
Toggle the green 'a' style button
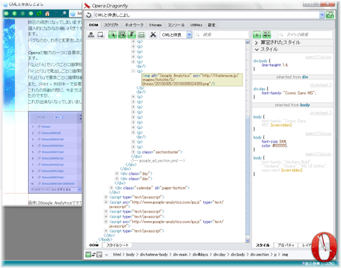point(257,35)
